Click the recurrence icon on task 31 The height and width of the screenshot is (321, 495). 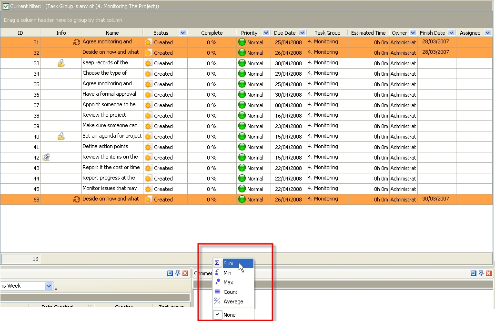(76, 42)
